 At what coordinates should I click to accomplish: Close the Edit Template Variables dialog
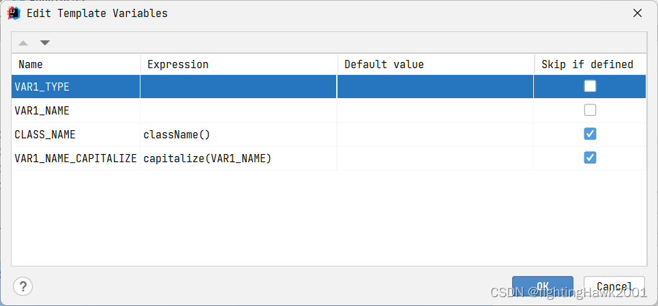638,13
